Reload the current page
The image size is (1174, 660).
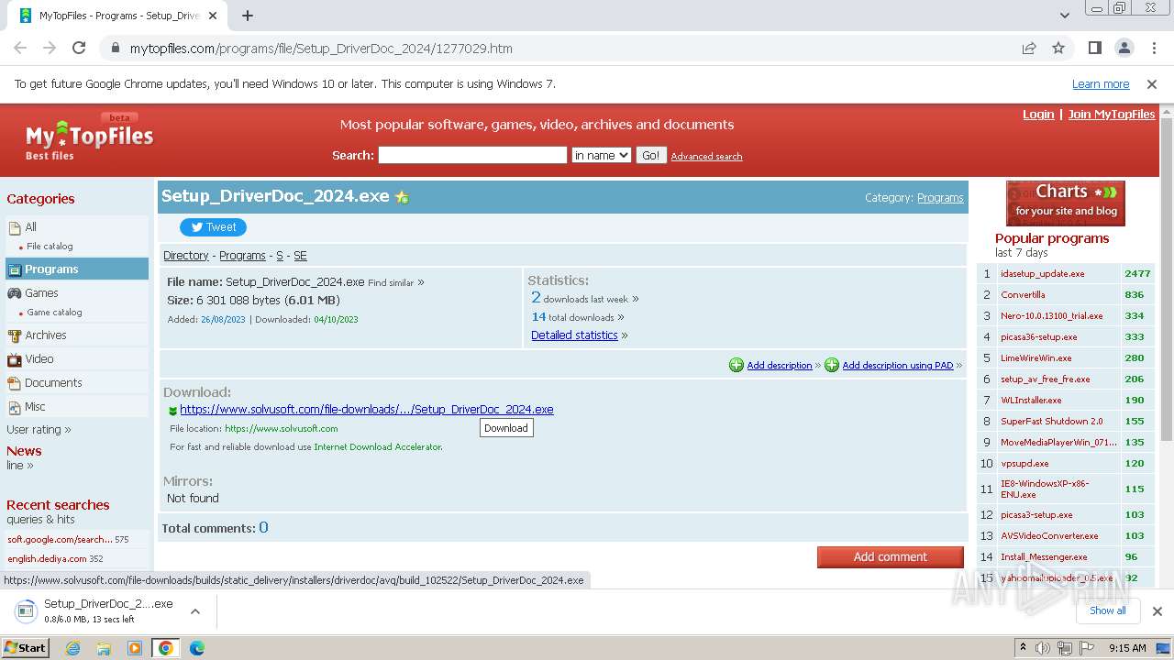tap(79, 48)
